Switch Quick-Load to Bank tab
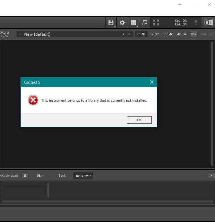Screen dimensions: 215x222 point(62,176)
